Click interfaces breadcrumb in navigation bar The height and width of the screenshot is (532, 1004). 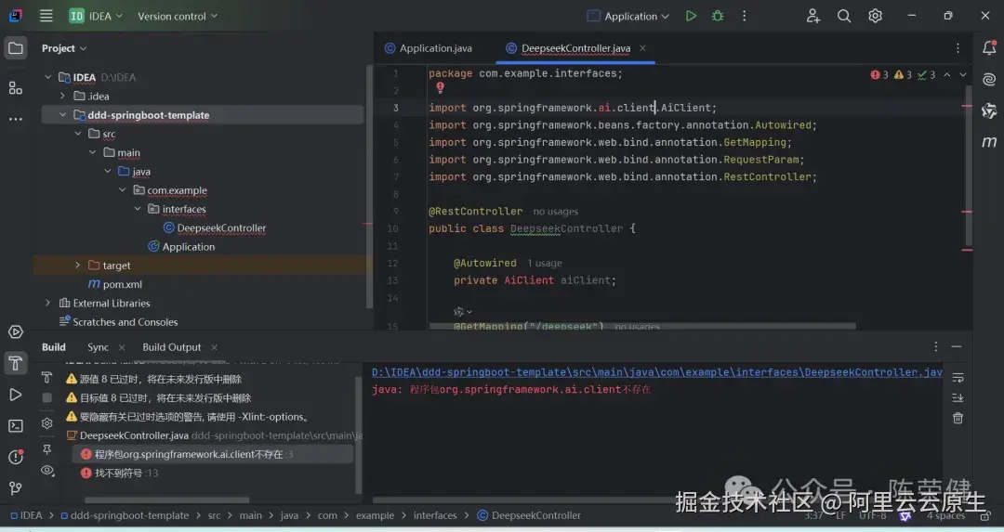pos(435,515)
